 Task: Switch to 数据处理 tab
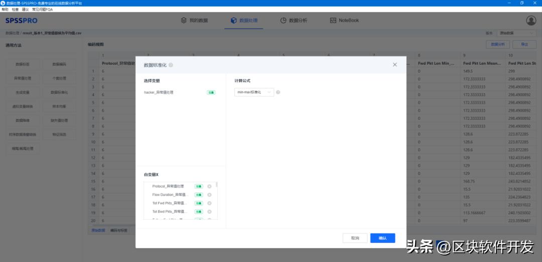click(244, 21)
